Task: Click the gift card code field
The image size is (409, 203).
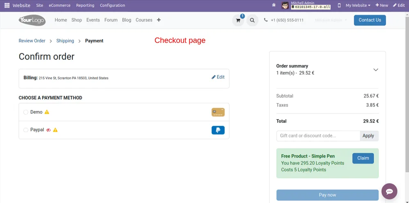Action: [318, 136]
